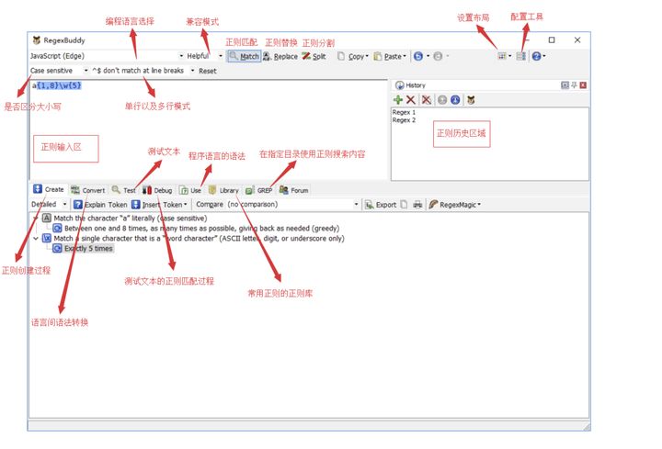The image size is (662, 449).
Task: Switch to Match mode
Action: 244,56
